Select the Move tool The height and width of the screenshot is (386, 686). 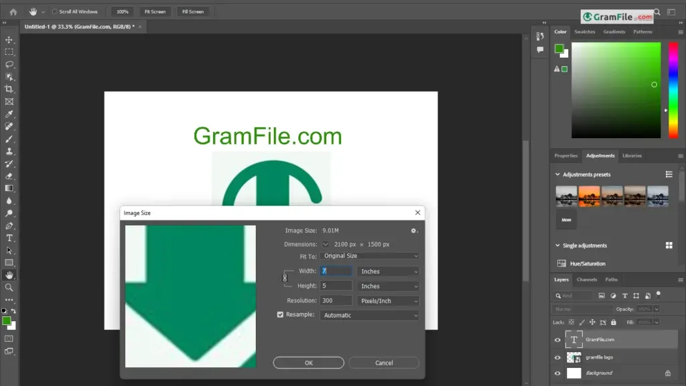click(9, 40)
